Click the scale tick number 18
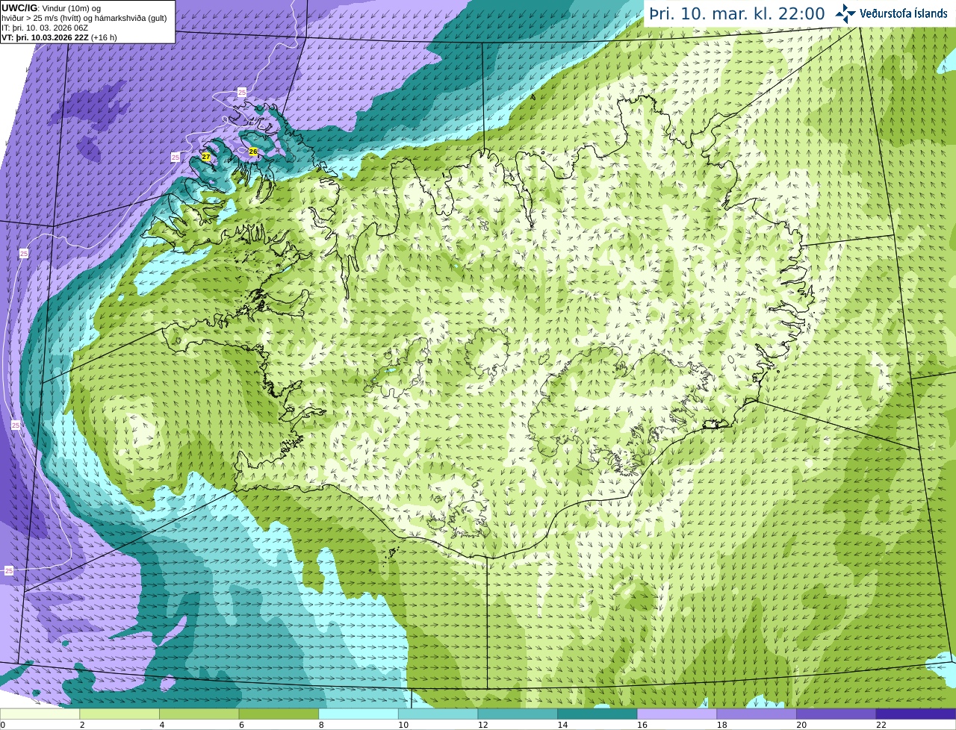Image resolution: width=956 pixels, height=730 pixels. click(x=722, y=725)
